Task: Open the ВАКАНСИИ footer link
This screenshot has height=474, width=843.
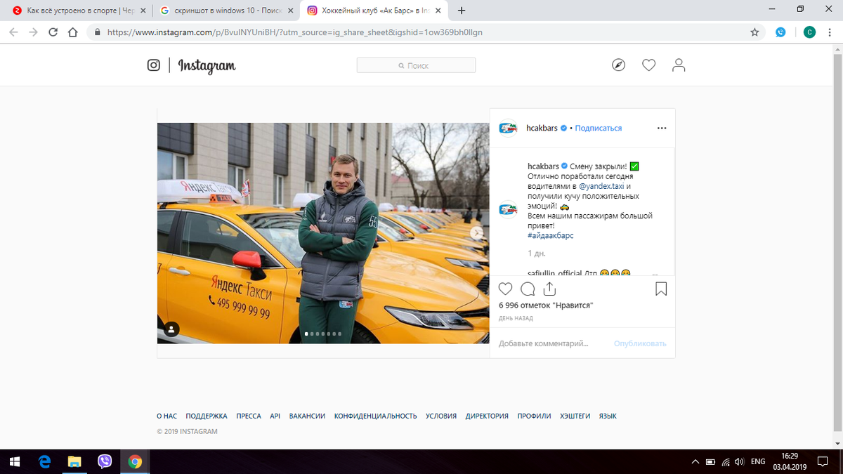Action: click(307, 416)
